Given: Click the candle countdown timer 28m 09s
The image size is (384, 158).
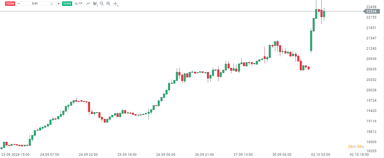Looking at the screenshot, I should pyautogui.click(x=356, y=147).
